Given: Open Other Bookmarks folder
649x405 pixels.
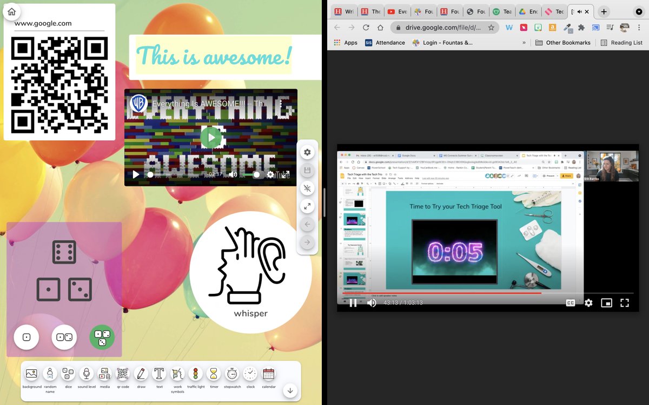Looking at the screenshot, I should click(x=562, y=43).
